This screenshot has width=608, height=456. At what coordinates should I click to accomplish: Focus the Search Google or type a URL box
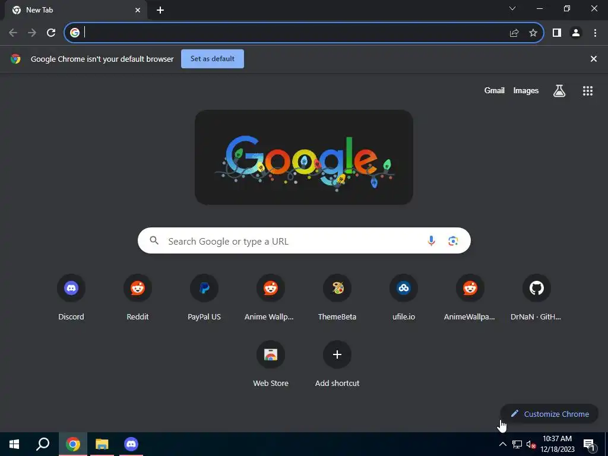coord(304,241)
